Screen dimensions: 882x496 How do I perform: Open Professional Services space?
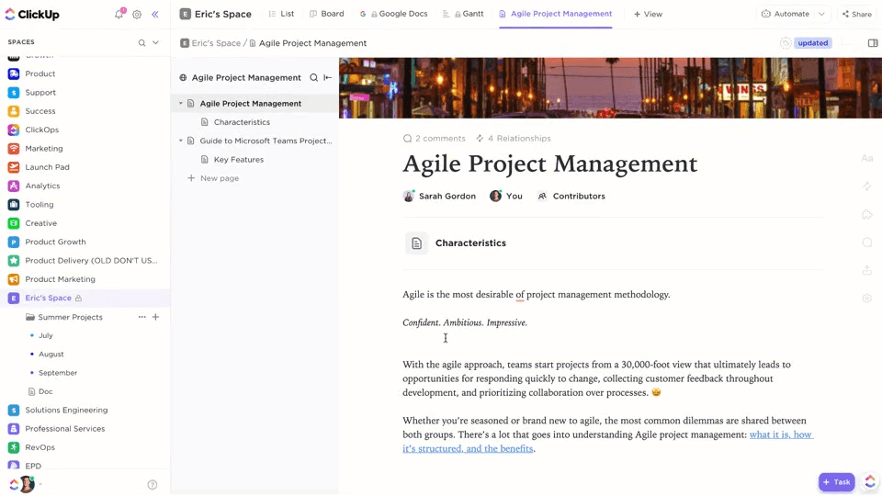pyautogui.click(x=64, y=429)
